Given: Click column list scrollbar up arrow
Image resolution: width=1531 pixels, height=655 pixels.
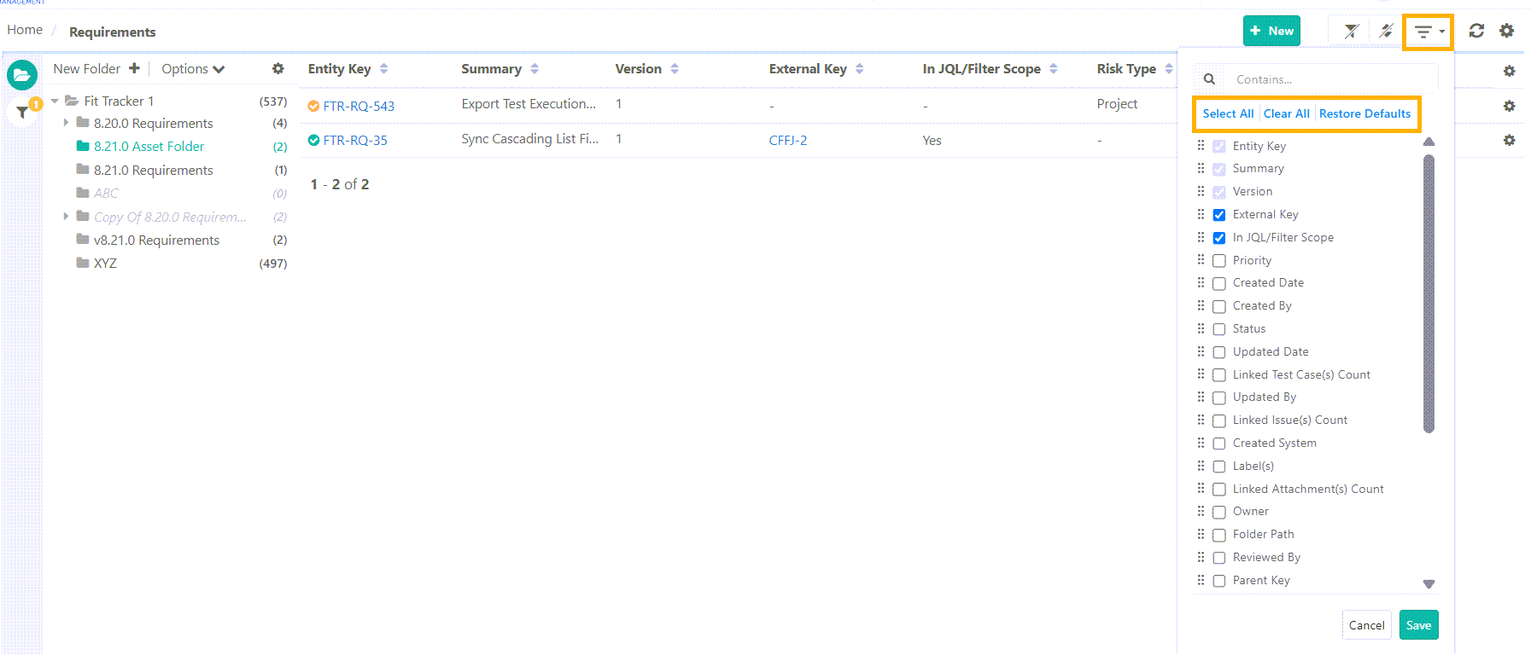Looking at the screenshot, I should (x=1429, y=142).
